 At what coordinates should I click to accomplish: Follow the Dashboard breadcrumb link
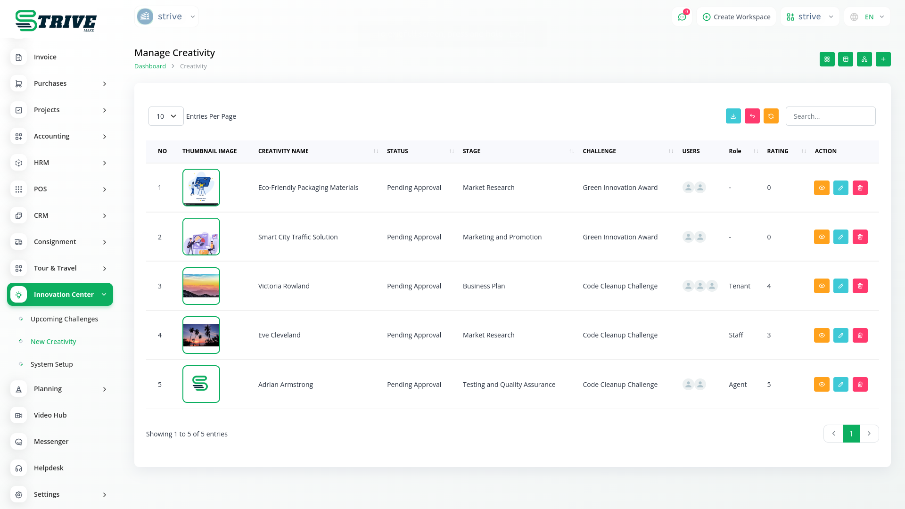[x=150, y=66]
